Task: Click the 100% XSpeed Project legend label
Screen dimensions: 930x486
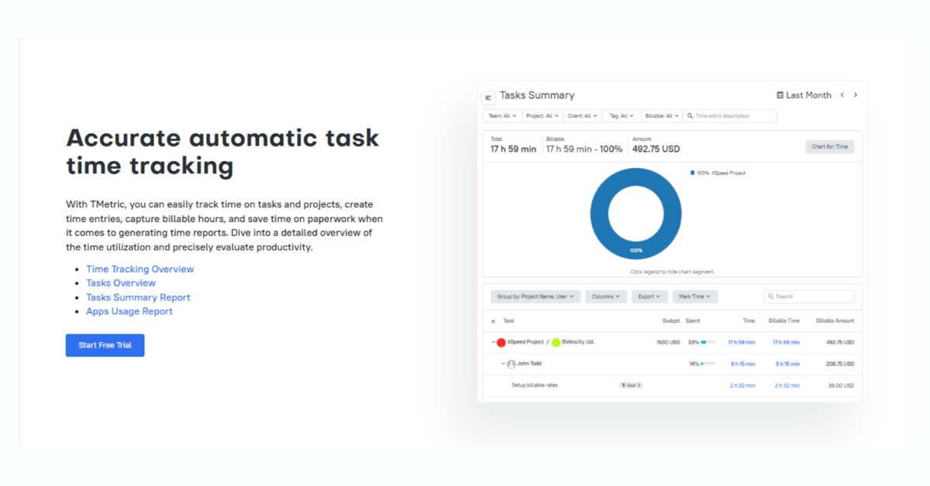Action: pos(721,173)
